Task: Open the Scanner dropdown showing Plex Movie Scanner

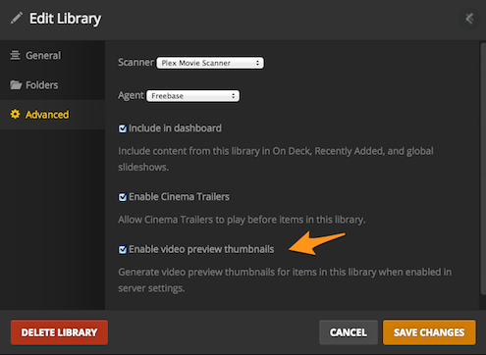Action: [x=210, y=63]
